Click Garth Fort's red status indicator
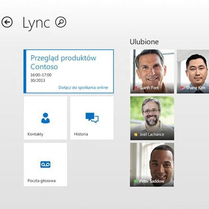Screen dimensions: 209x209 coord(136,88)
